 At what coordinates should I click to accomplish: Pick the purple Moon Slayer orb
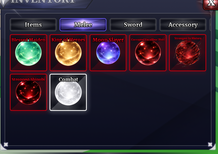pos(108,53)
